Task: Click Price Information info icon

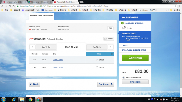Action: [x=124, y=78]
